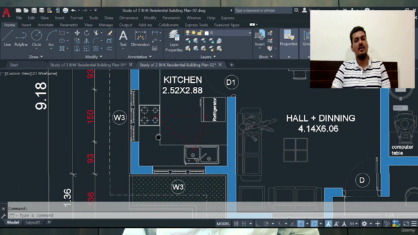Open the Dimension menu
Viewport: 418px width, 235px height.
click(x=129, y=18)
